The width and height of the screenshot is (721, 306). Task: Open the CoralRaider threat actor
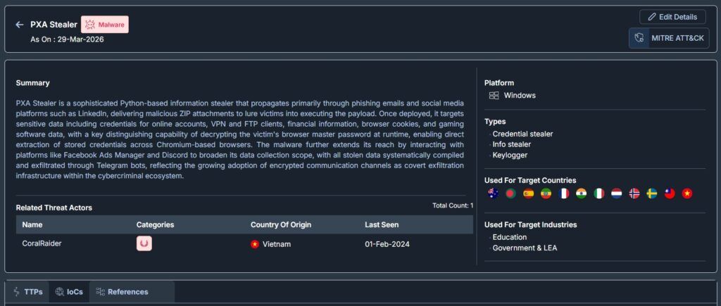42,243
